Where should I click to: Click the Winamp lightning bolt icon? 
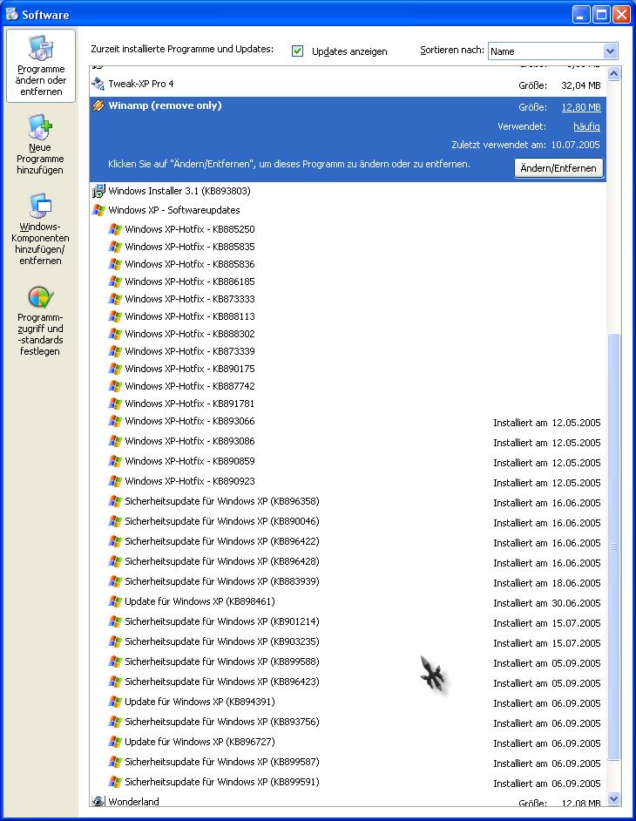pyautogui.click(x=98, y=105)
